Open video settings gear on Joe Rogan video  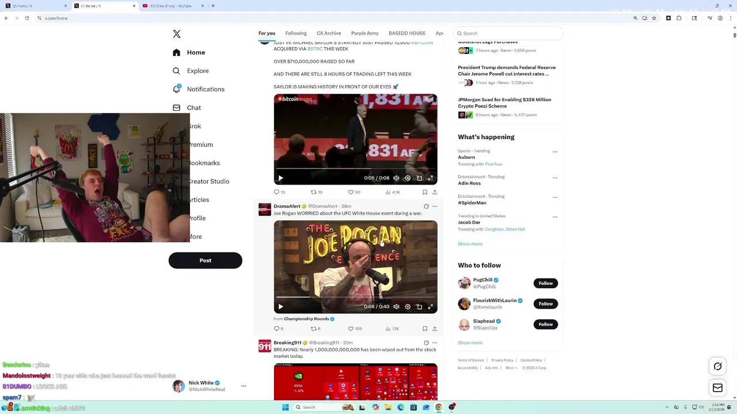408,306
